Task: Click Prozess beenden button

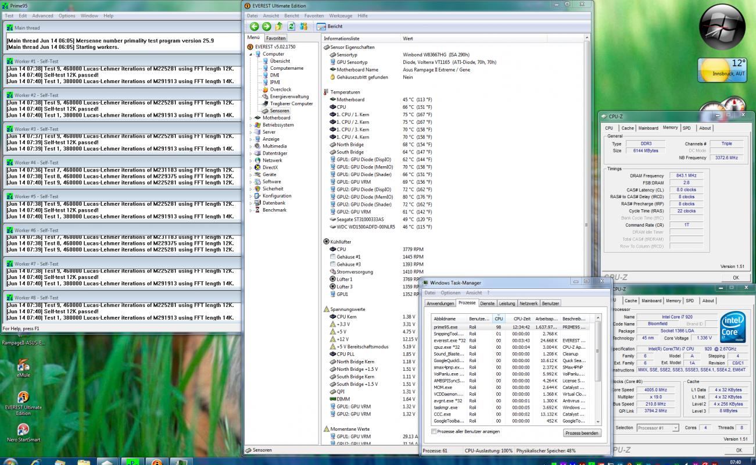Action: pyautogui.click(x=582, y=433)
